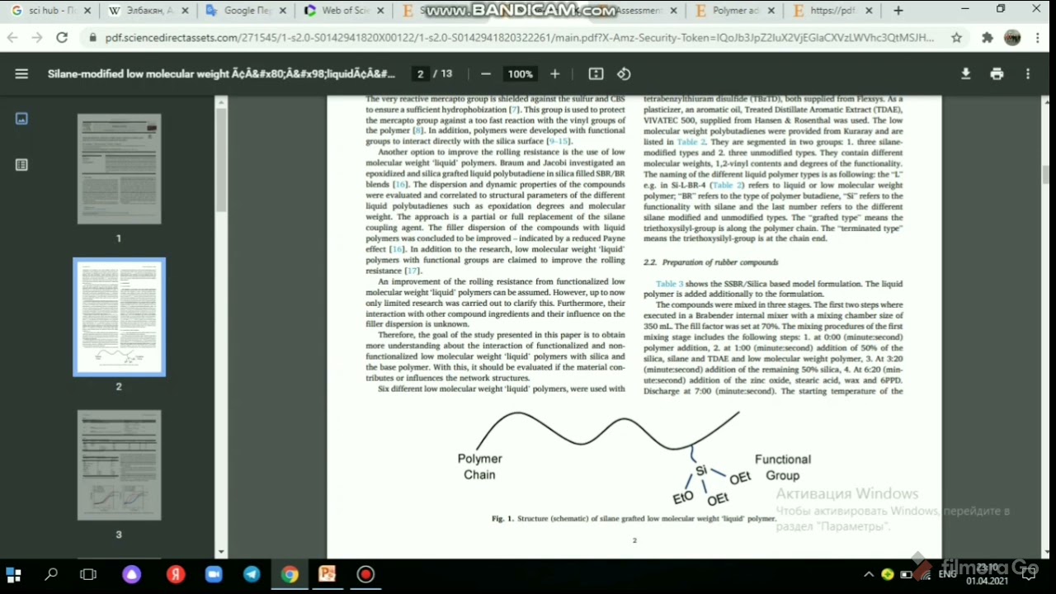1056x594 pixels.
Task: Switch to the Web of Science tab
Action: click(343, 11)
